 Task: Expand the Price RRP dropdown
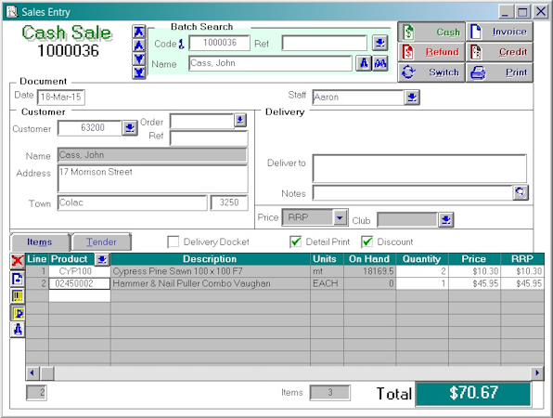(x=340, y=217)
